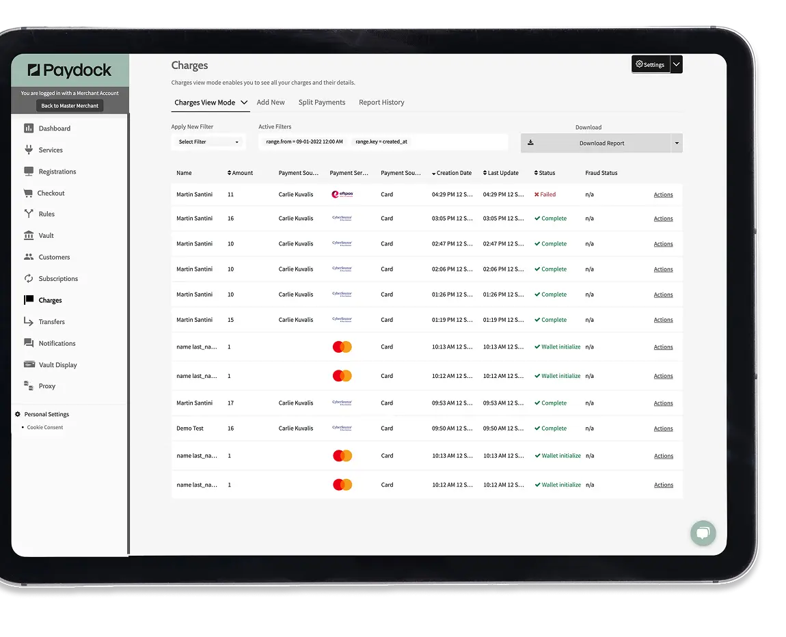Click Complete status in the 02:47 PM row
The width and height of the screenshot is (786, 637).
(x=550, y=243)
